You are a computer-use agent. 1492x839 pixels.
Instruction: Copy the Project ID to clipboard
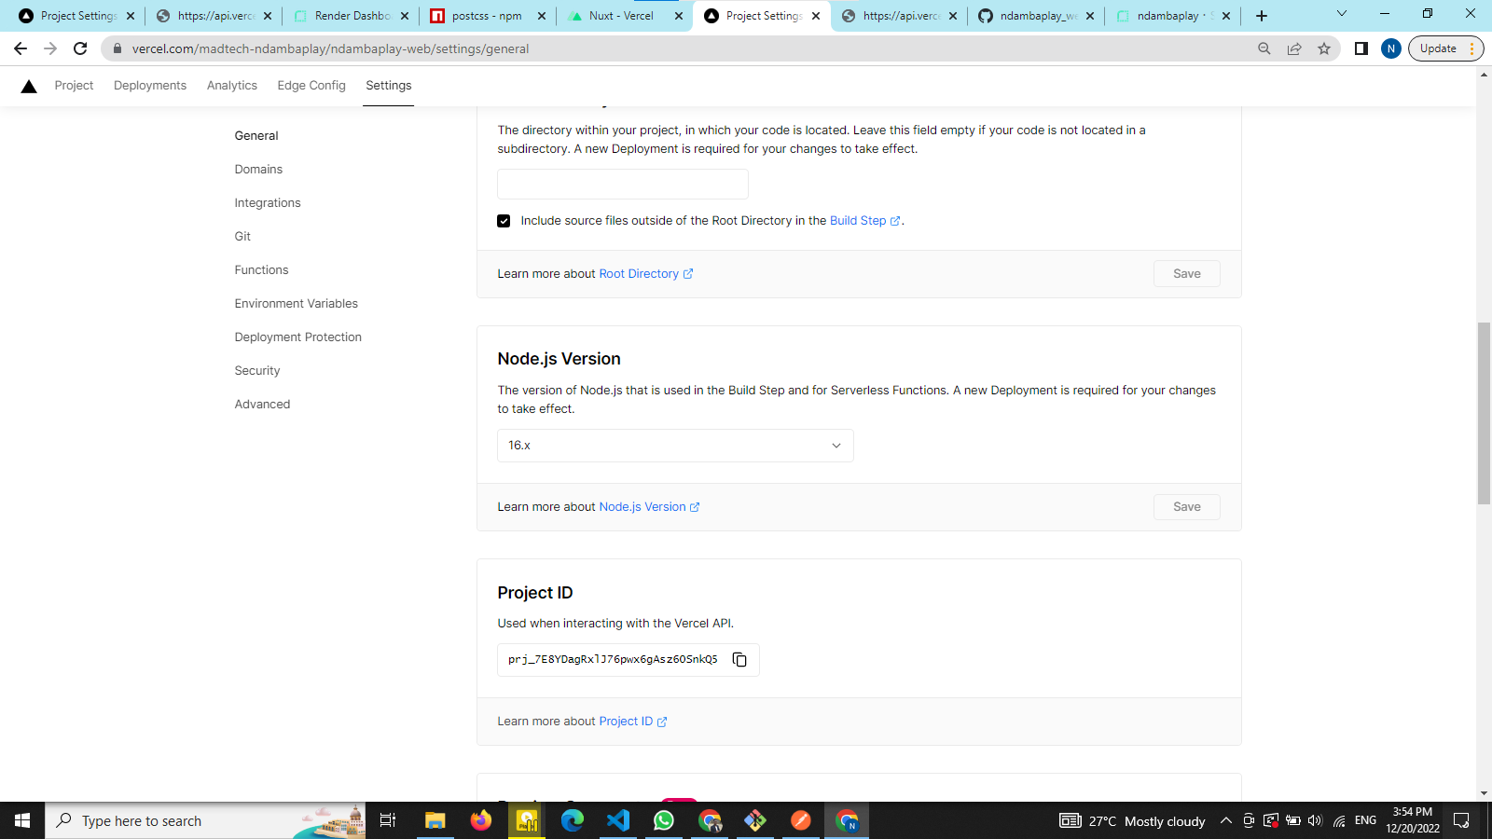[x=739, y=660]
